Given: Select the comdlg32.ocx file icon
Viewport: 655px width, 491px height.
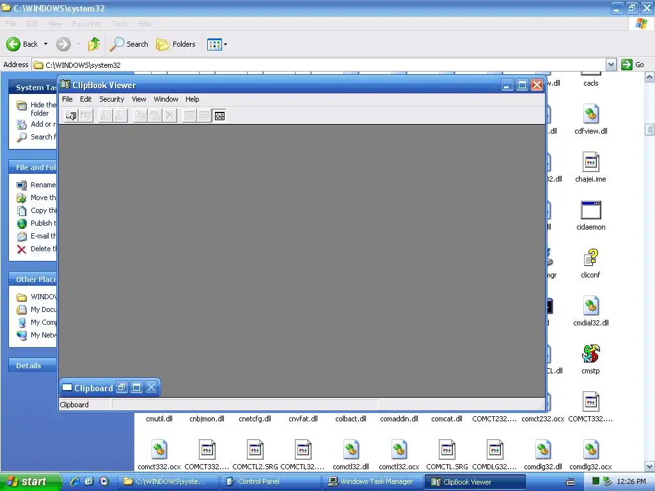Looking at the screenshot, I should [590, 449].
